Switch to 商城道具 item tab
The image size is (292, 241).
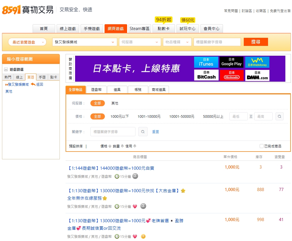[159, 89]
